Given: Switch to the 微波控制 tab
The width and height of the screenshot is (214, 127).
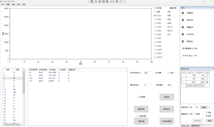Looking at the screenshot, I should [195, 125].
